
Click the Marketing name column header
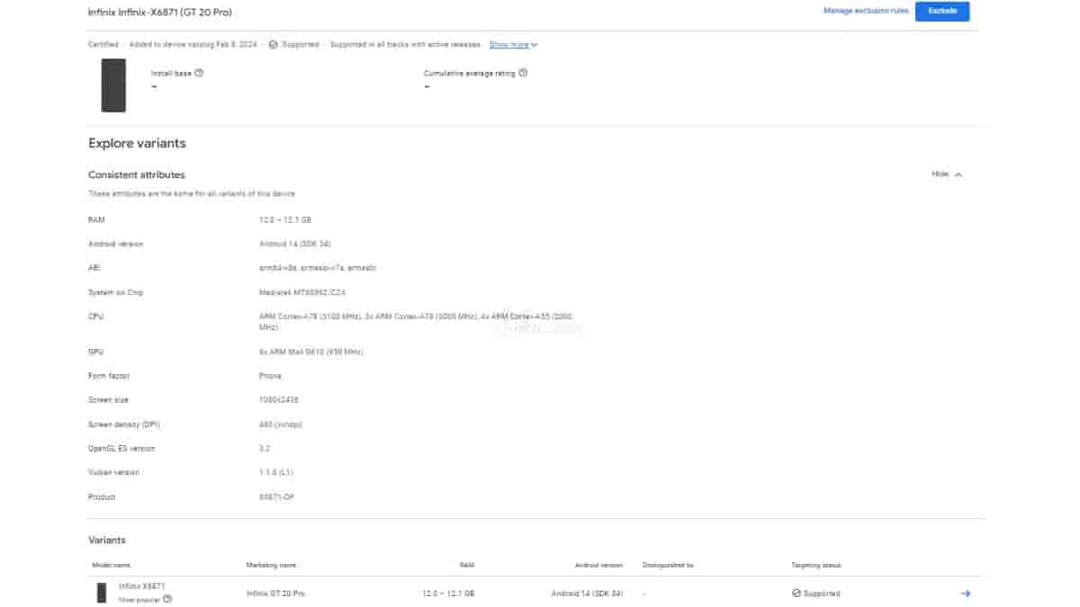pyautogui.click(x=271, y=565)
